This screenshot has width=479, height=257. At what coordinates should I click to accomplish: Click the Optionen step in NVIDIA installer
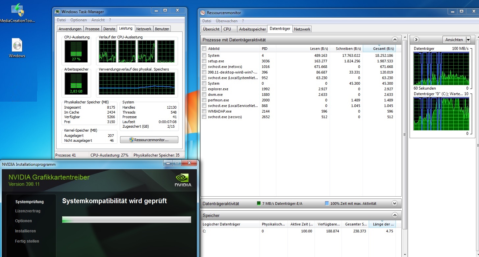23,221
